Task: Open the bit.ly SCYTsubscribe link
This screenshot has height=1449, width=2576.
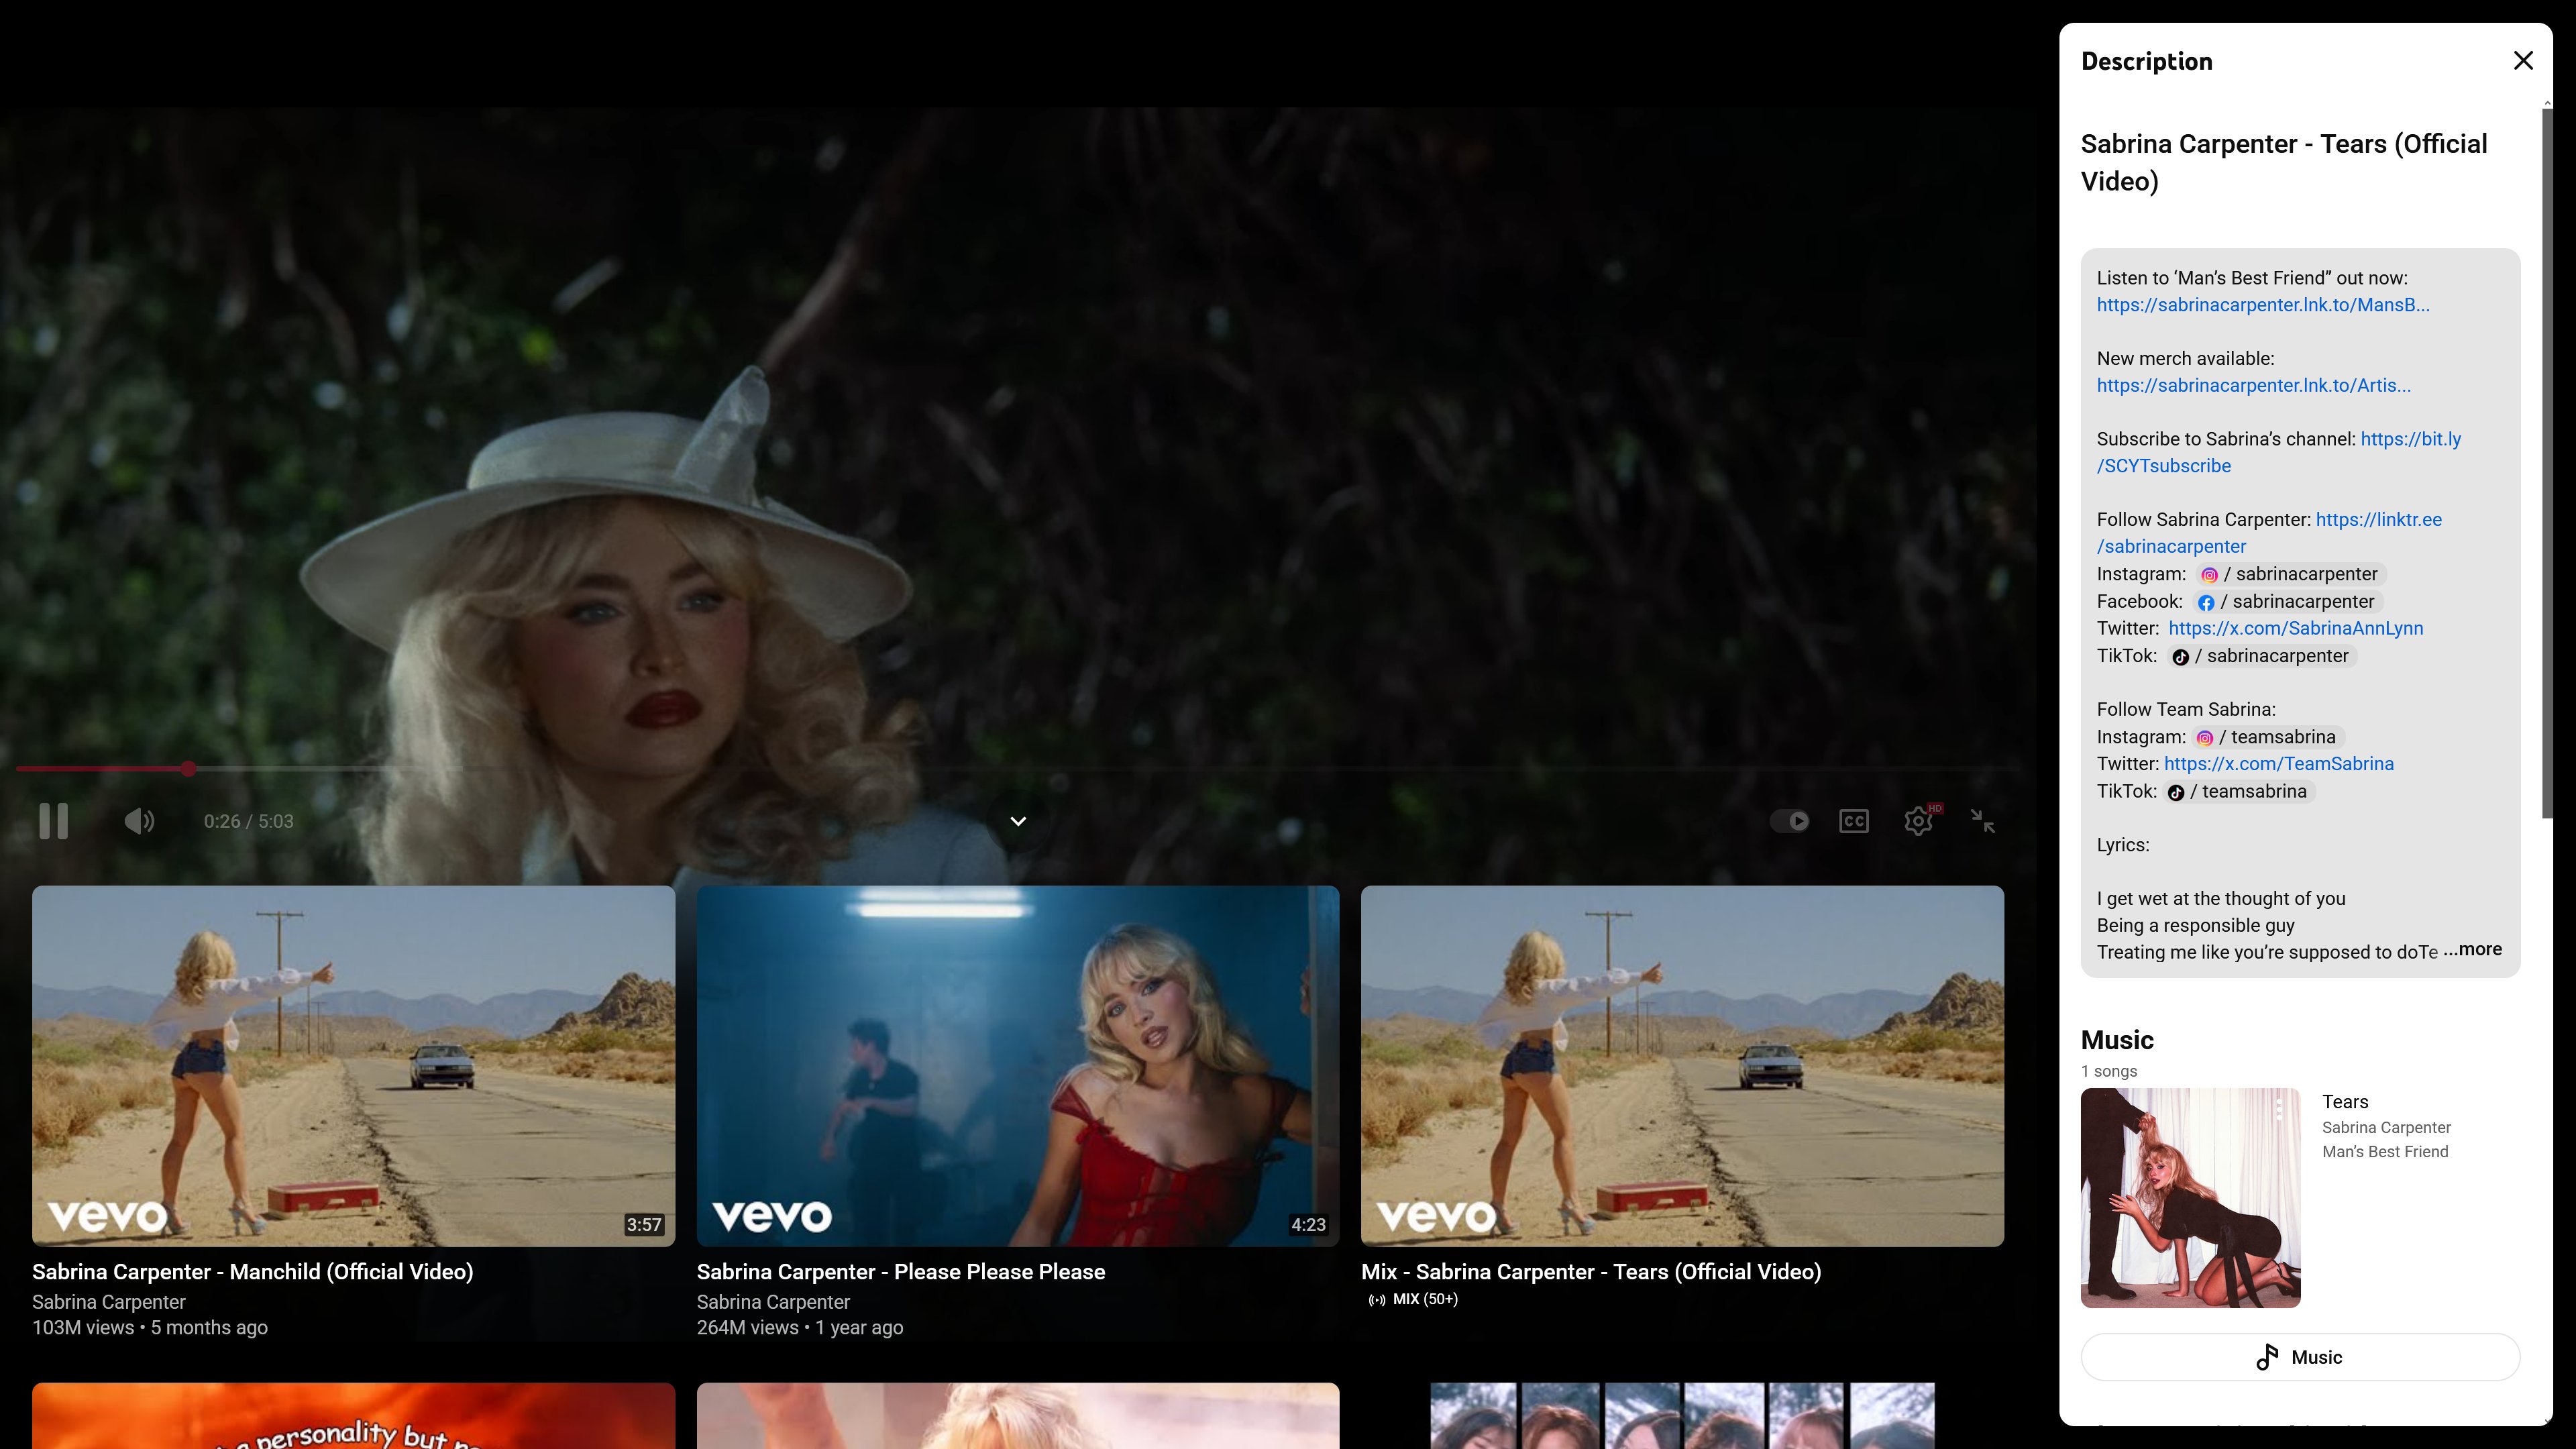Action: click(2409, 439)
